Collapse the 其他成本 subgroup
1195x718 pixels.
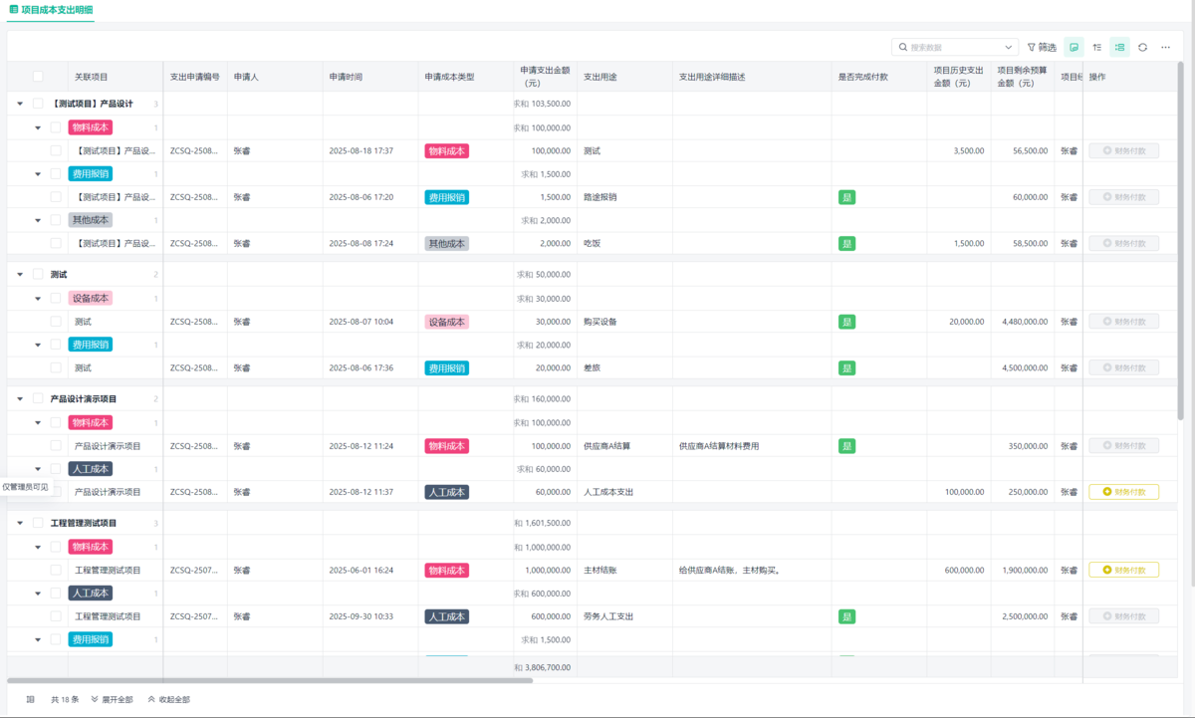[x=38, y=220]
